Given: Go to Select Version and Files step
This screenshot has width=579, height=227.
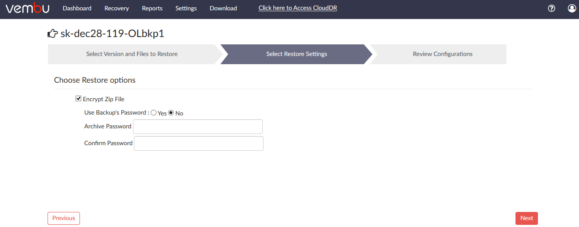Looking at the screenshot, I should (x=132, y=54).
